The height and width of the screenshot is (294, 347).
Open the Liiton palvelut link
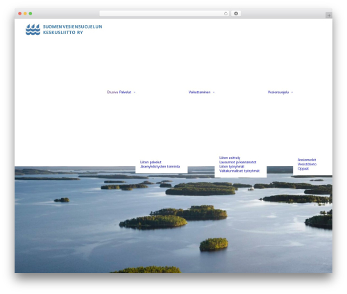pyautogui.click(x=151, y=162)
